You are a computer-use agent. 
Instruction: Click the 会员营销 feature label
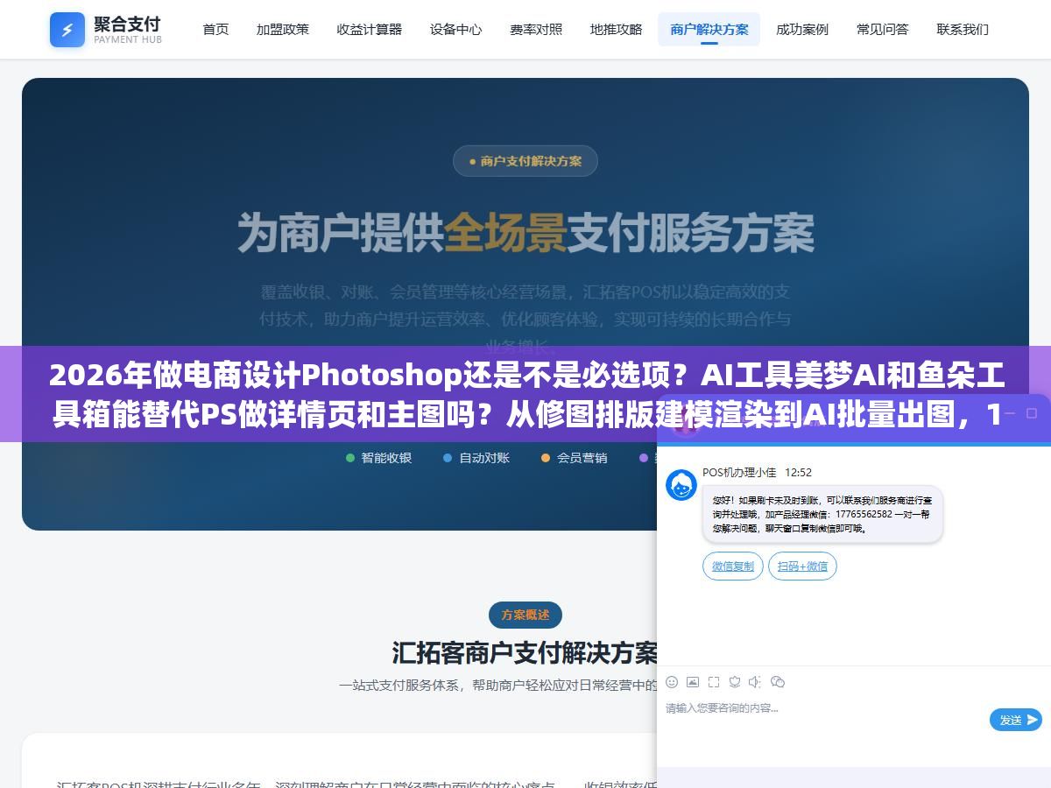coord(582,458)
